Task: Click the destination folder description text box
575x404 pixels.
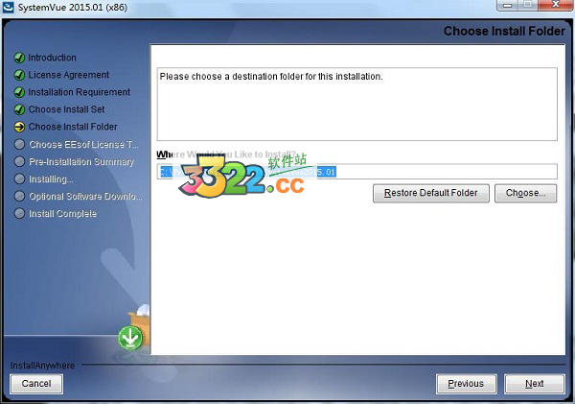Action: point(357,104)
